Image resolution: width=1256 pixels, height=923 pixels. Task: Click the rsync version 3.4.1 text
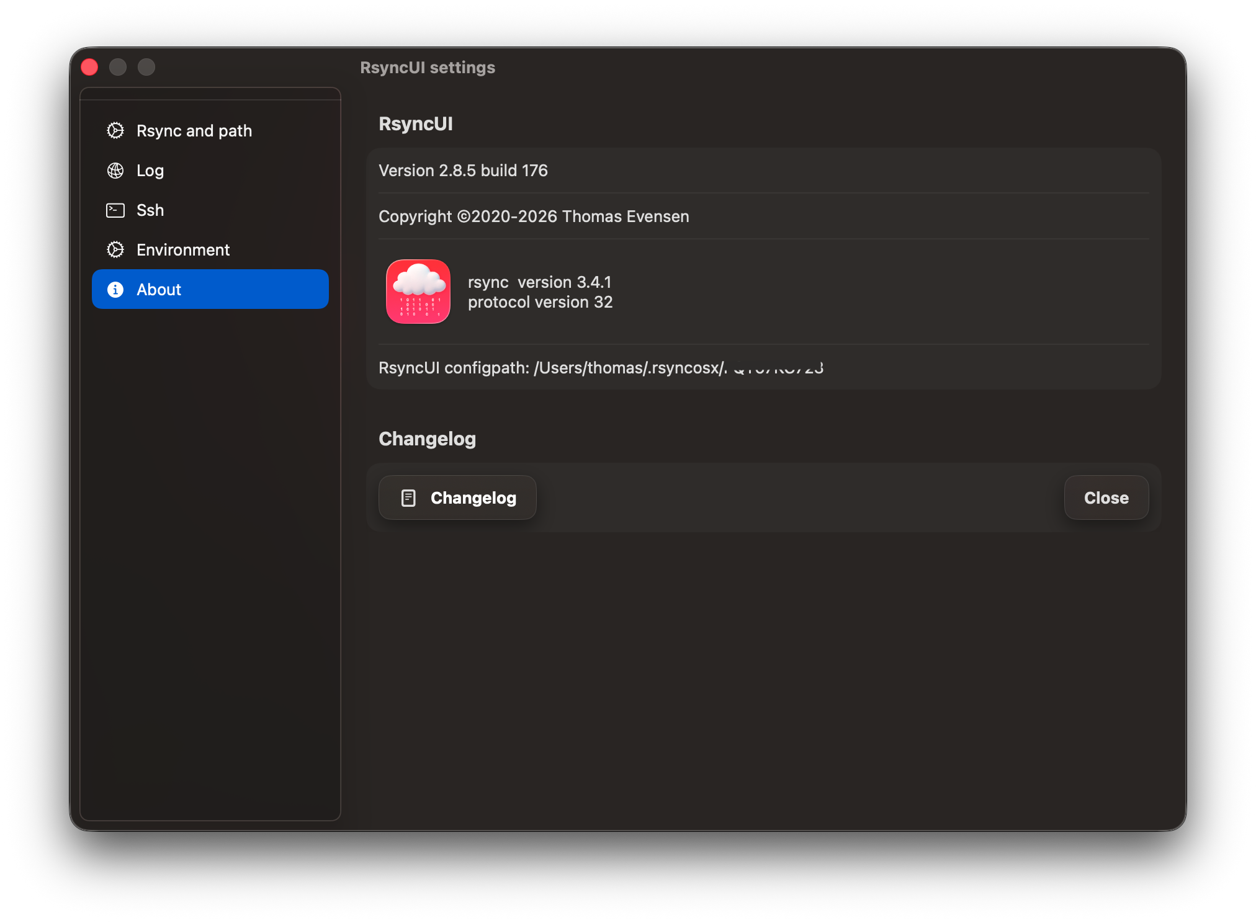click(x=539, y=282)
